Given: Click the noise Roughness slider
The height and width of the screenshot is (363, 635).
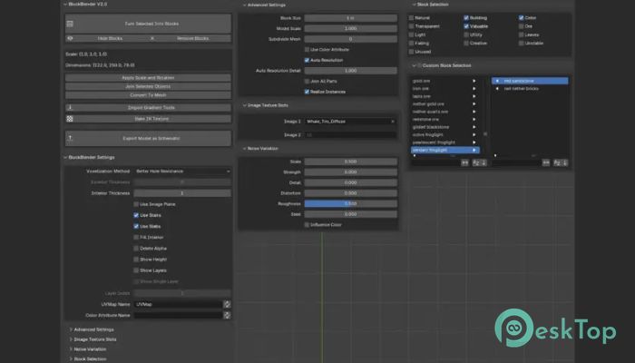Looking at the screenshot, I should point(351,203).
